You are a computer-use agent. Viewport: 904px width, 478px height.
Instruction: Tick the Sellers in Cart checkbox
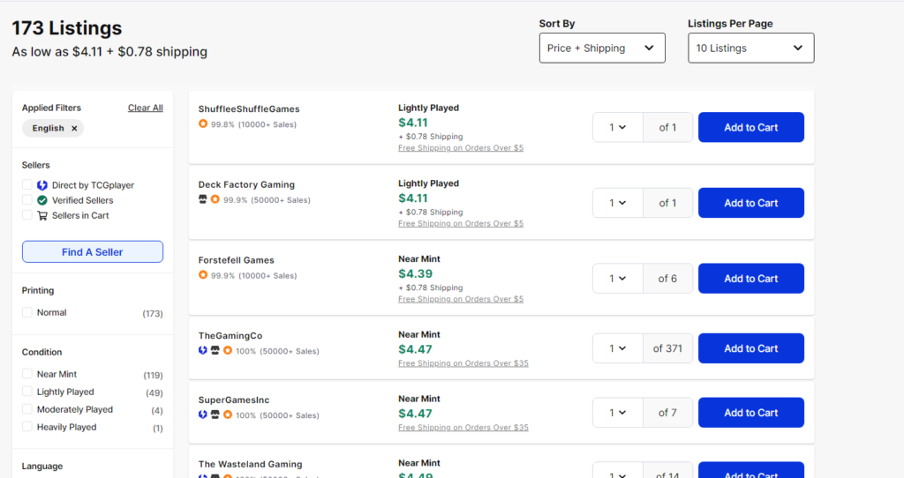click(x=27, y=215)
